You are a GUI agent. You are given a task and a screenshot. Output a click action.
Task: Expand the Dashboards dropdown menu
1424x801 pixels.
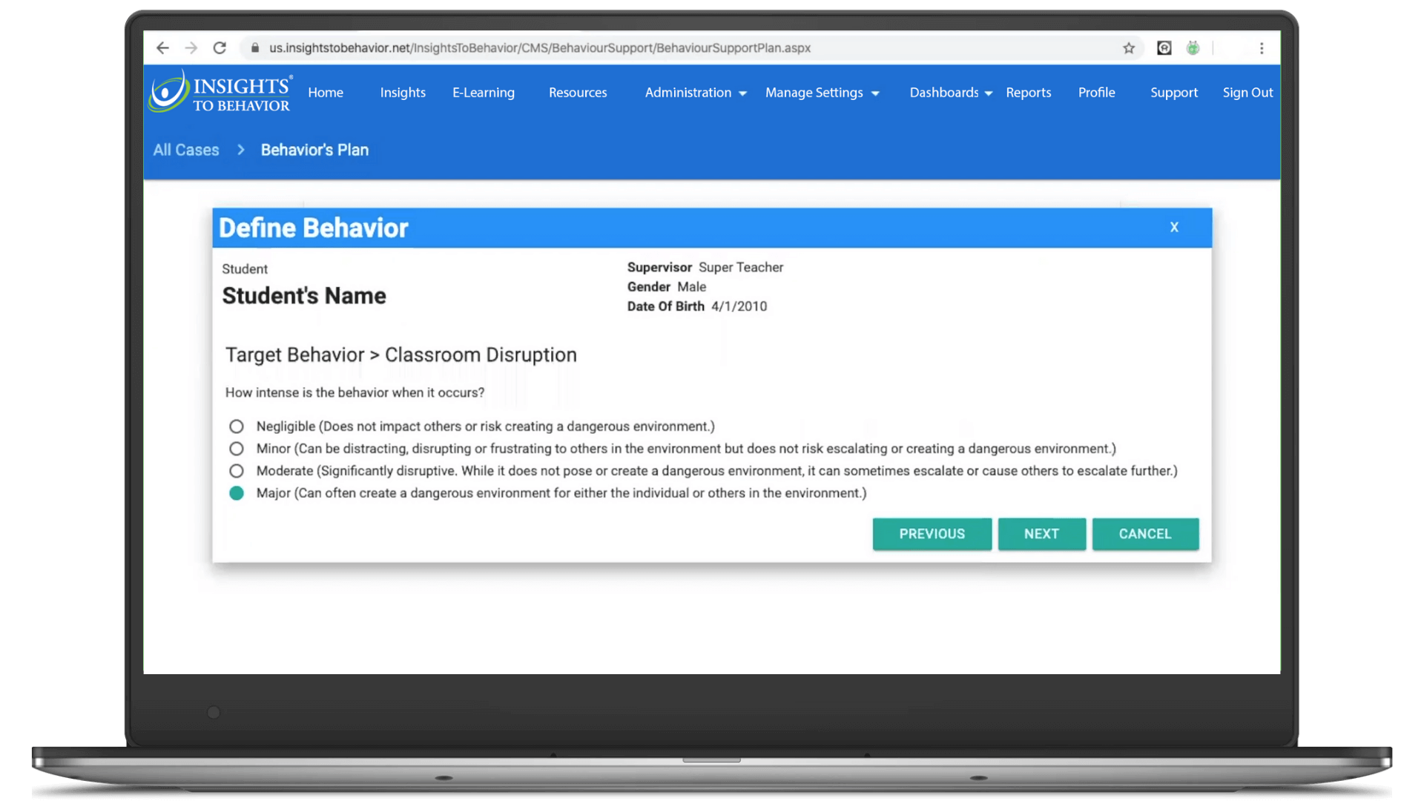click(x=951, y=93)
